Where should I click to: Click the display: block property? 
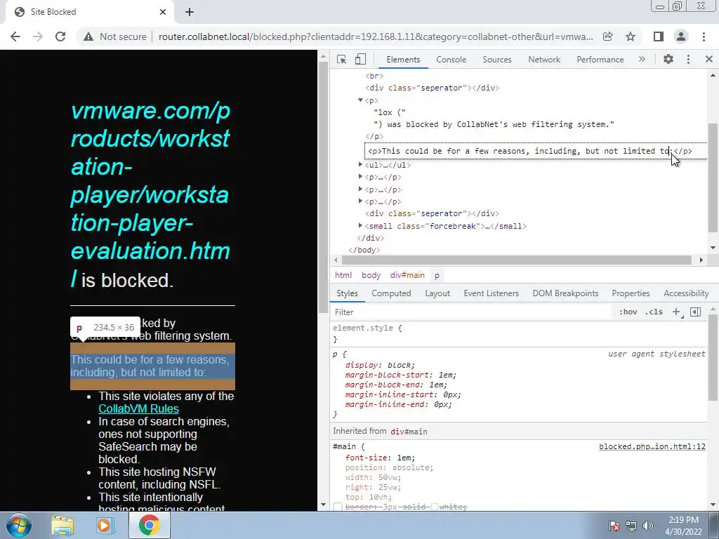[x=380, y=365]
